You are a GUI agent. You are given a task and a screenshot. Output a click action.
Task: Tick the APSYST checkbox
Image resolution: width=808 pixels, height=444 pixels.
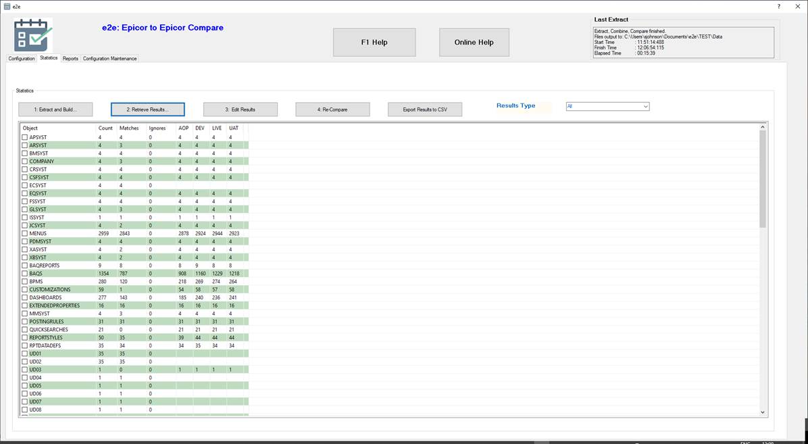click(x=25, y=137)
